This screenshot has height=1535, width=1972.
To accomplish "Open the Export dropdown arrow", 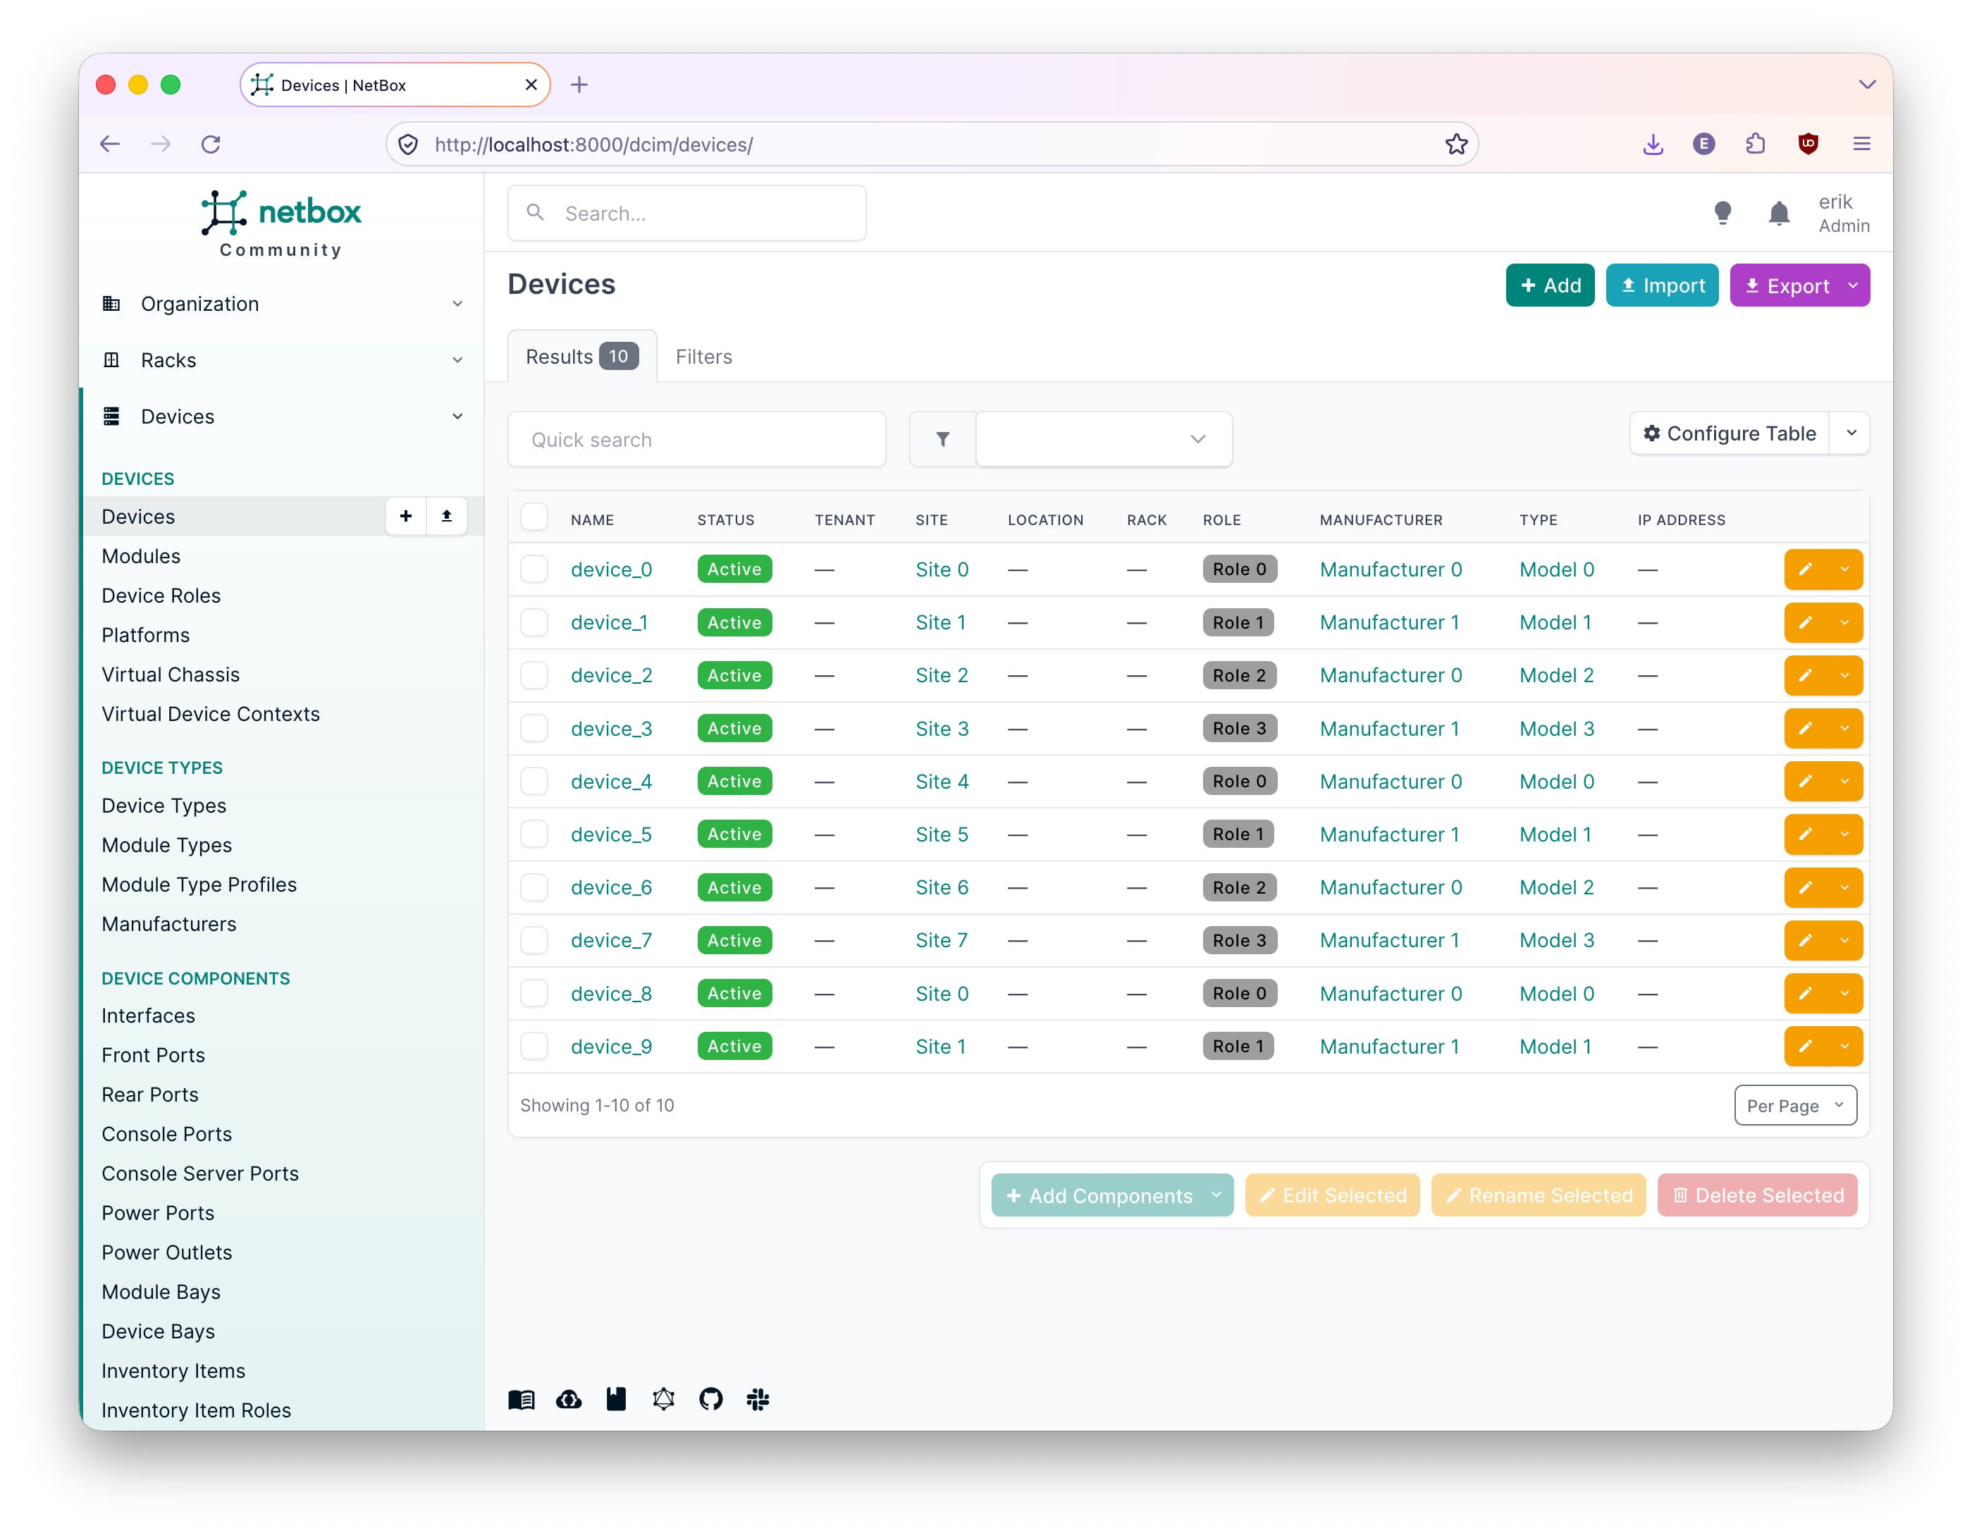I will [x=1853, y=286].
